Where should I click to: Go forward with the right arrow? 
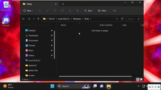click(x=29, y=19)
